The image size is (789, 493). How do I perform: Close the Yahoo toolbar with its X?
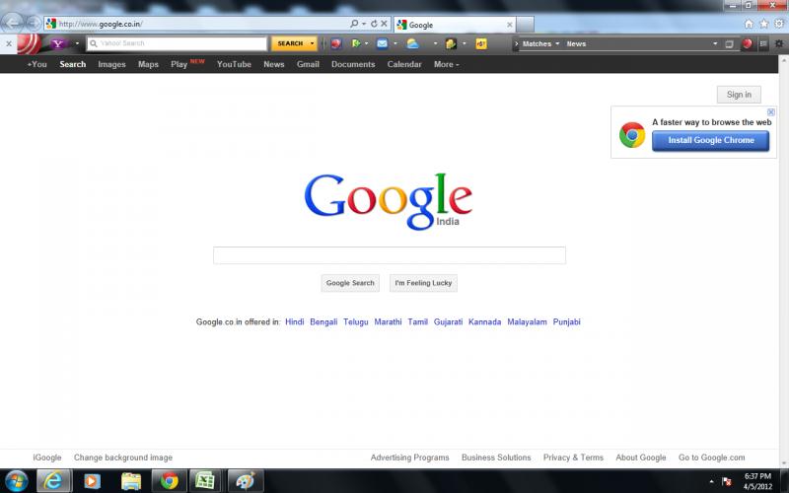tap(9, 43)
